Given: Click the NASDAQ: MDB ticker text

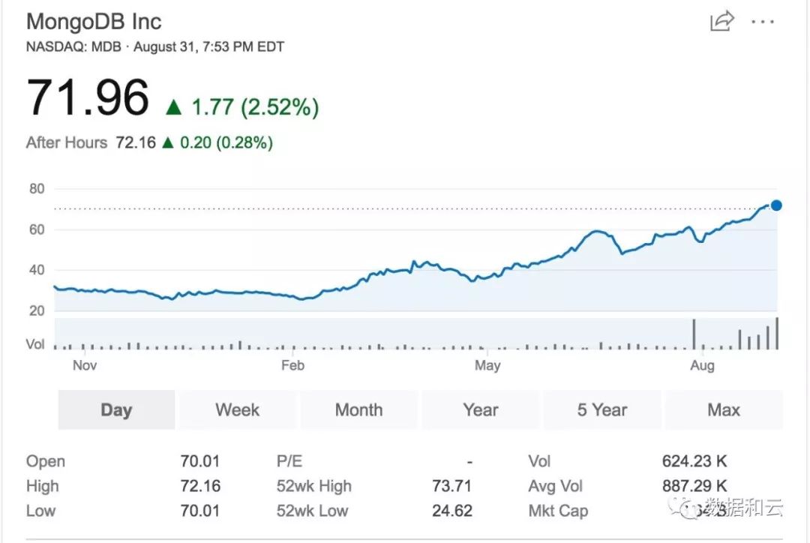Looking at the screenshot, I should pyautogui.click(x=73, y=46).
